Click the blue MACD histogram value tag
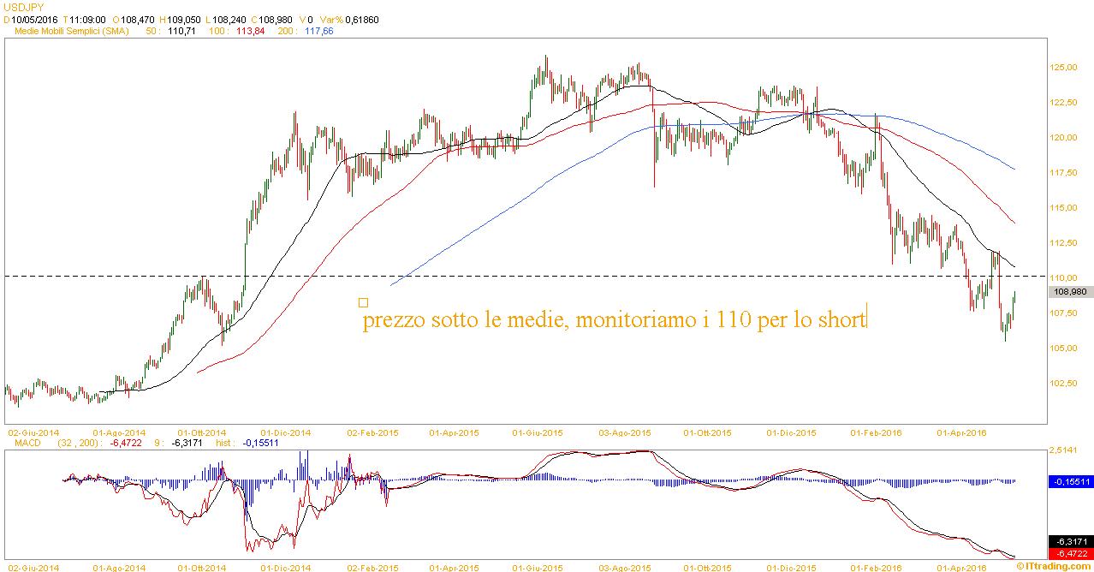The image size is (1094, 572). tap(1070, 482)
